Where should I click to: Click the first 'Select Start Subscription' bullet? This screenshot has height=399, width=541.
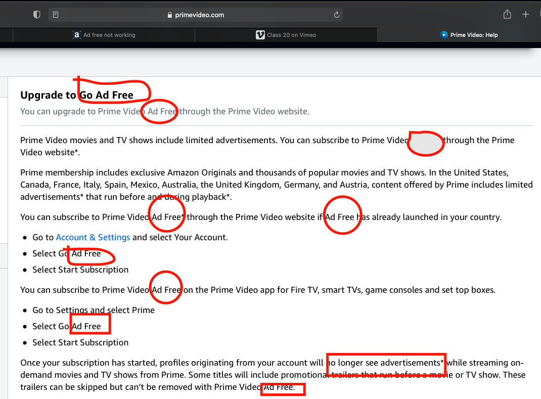80,270
